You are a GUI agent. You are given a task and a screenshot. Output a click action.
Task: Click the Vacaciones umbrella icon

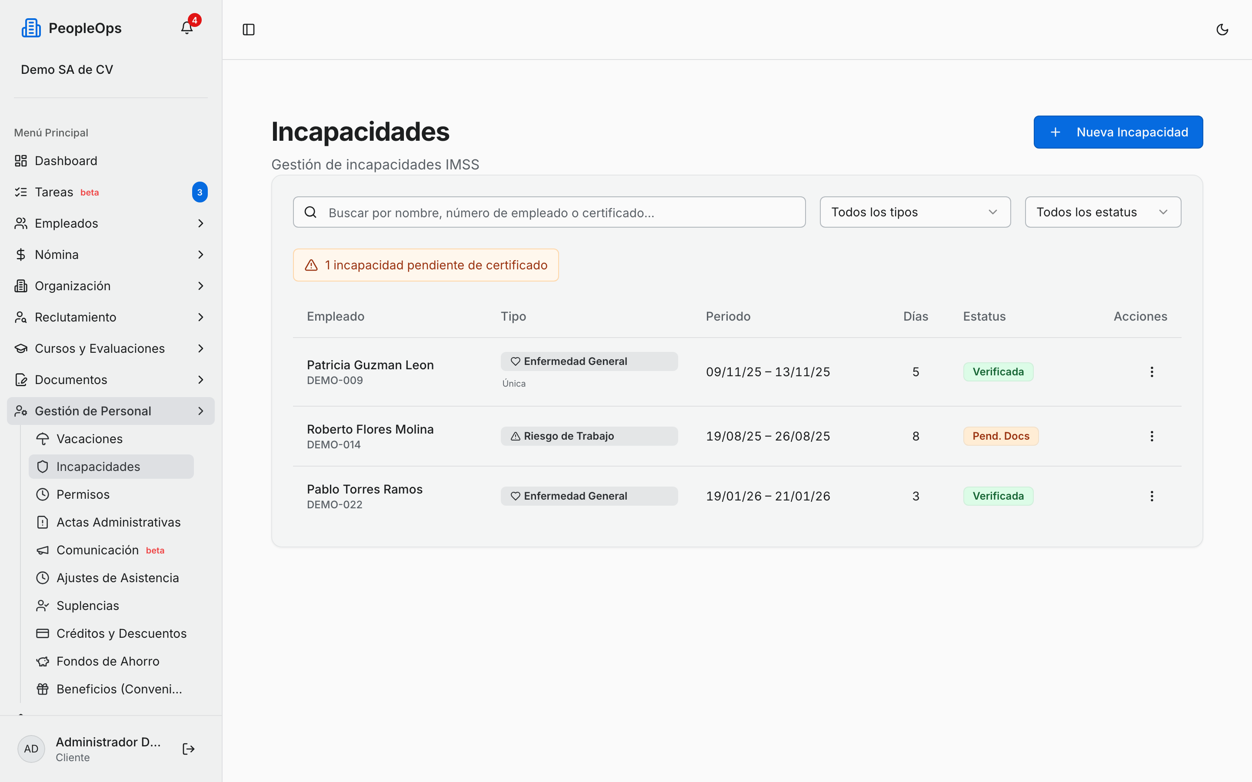43,439
